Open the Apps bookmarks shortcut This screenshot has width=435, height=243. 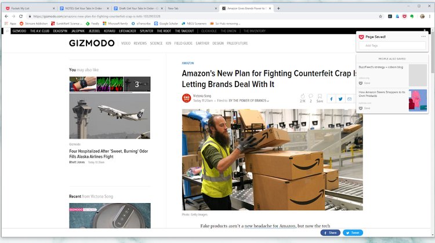tap(10, 24)
